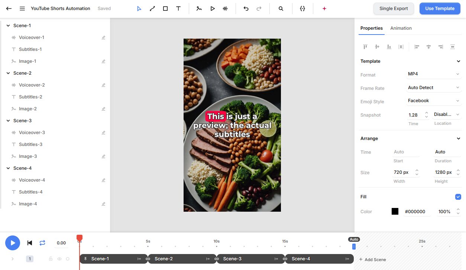The height and width of the screenshot is (270, 466).
Task: Add an audio waveform element
Action: pyautogui.click(x=225, y=9)
